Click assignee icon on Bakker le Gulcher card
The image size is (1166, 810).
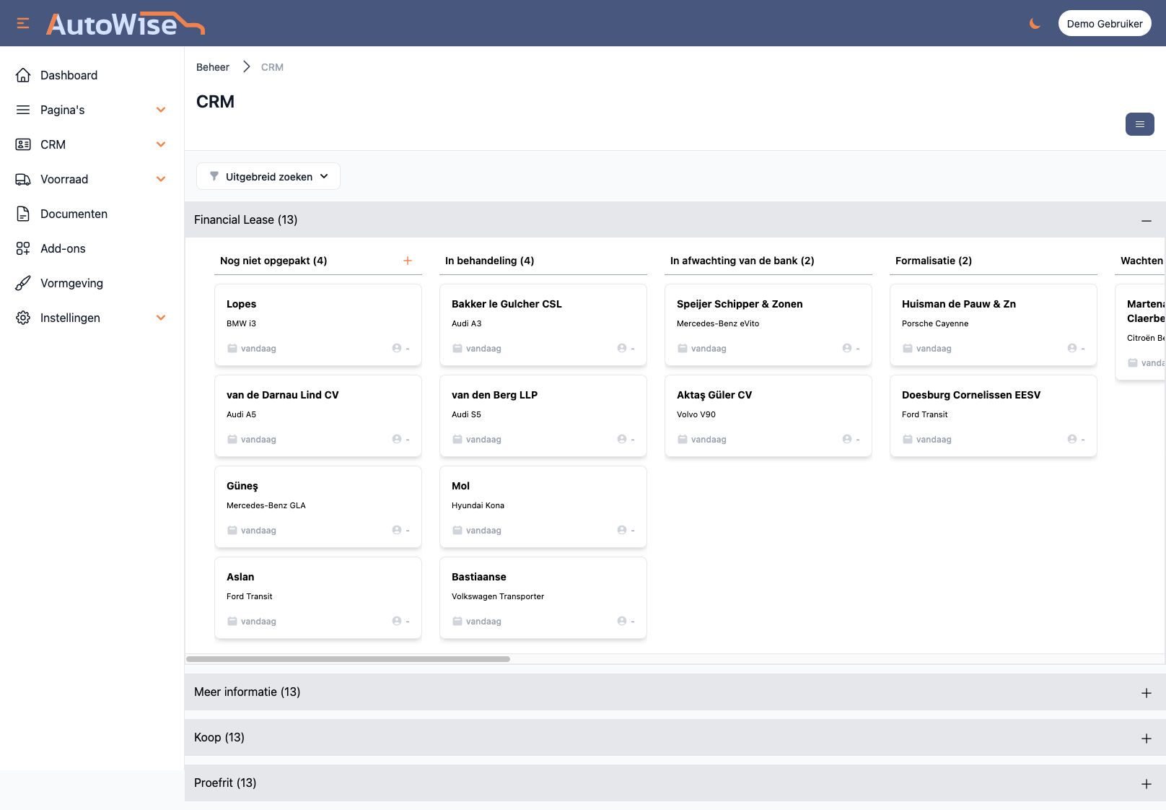click(x=622, y=348)
